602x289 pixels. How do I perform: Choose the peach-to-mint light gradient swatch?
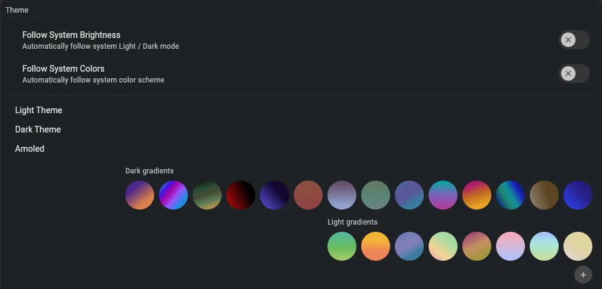[443, 246]
